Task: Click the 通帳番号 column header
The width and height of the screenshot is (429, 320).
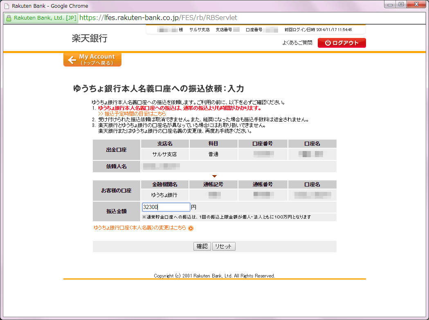Action: 263,184
